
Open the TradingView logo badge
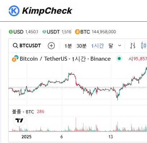pos(19,120)
